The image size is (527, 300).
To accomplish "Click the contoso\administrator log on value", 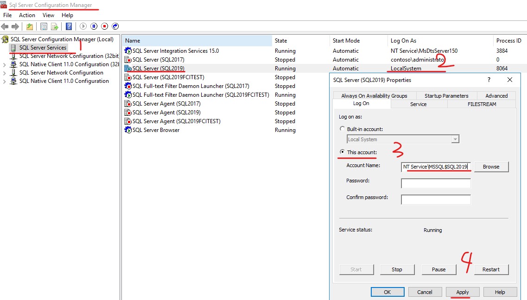I will click(418, 60).
